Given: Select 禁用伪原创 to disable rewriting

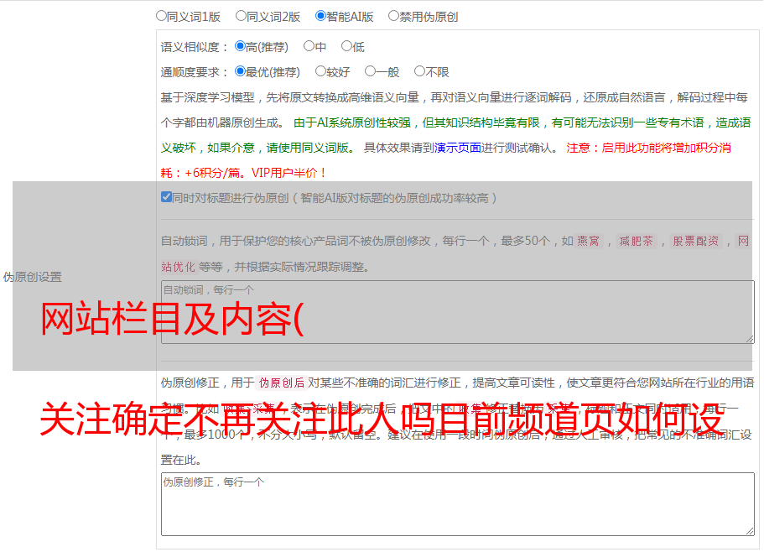Looking at the screenshot, I should coord(393,15).
